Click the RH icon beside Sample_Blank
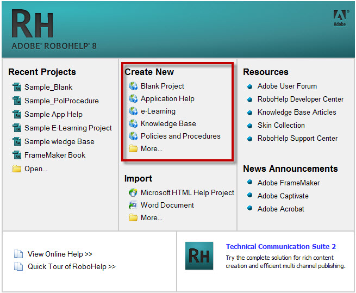 (x=17, y=87)
